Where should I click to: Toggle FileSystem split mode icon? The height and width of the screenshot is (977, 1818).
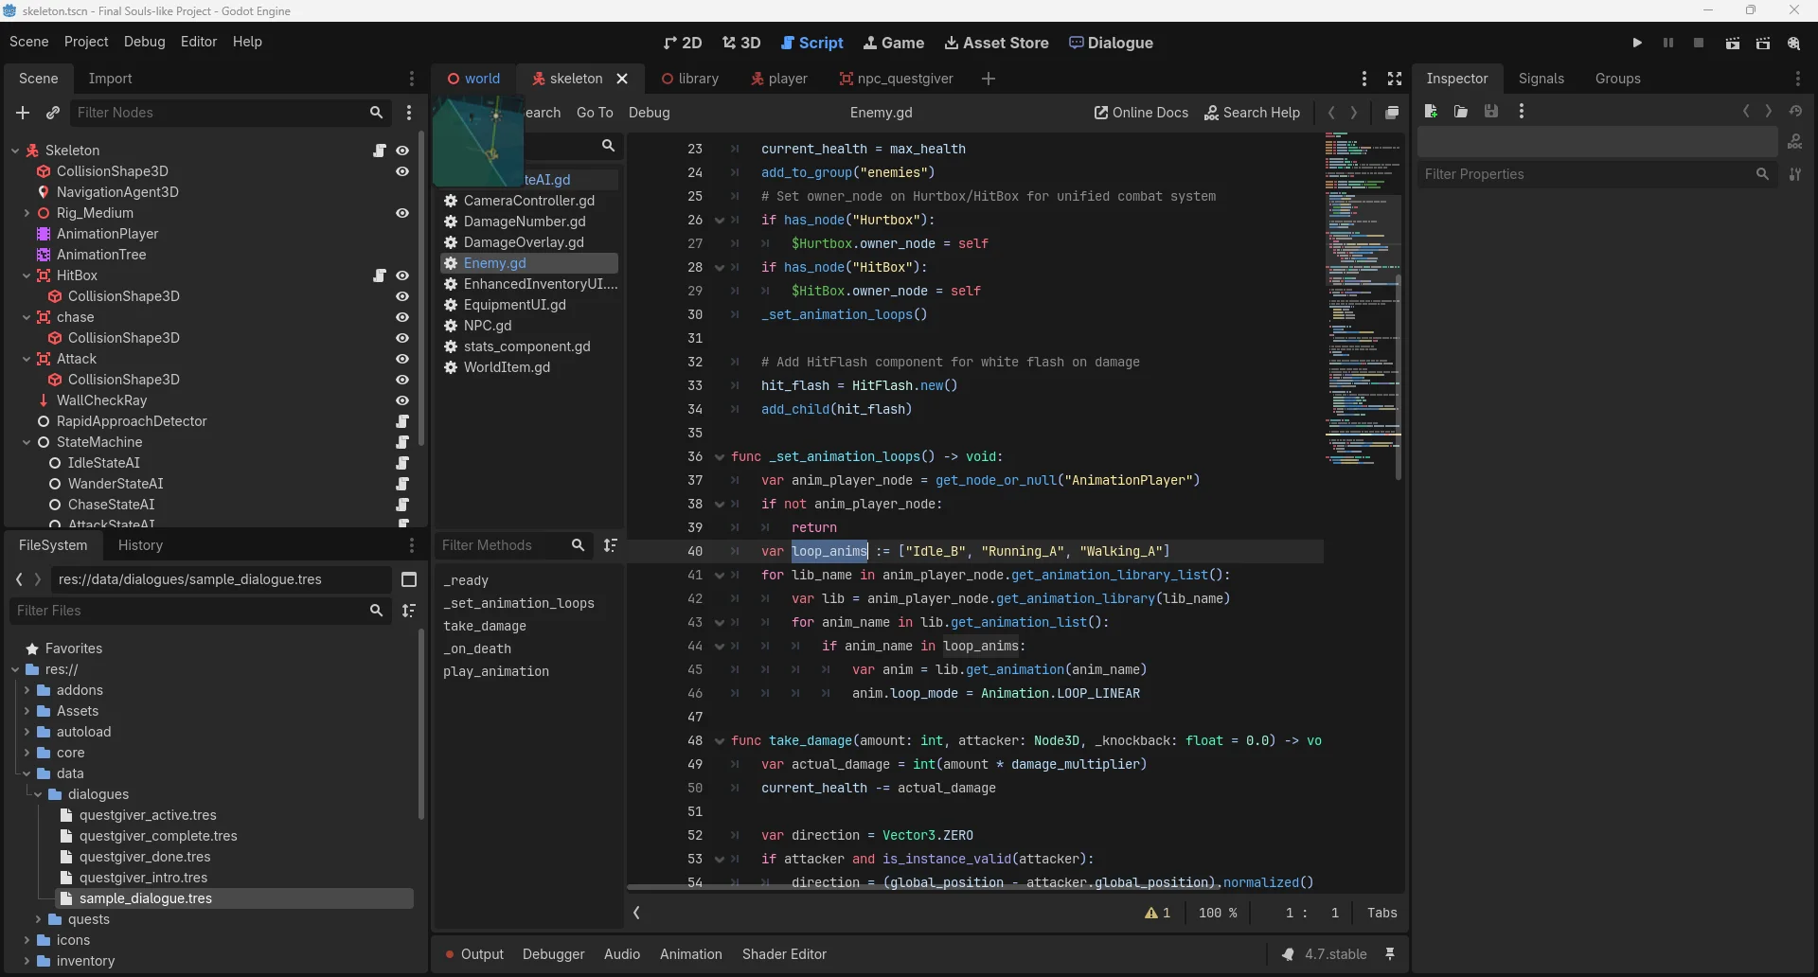tap(409, 579)
